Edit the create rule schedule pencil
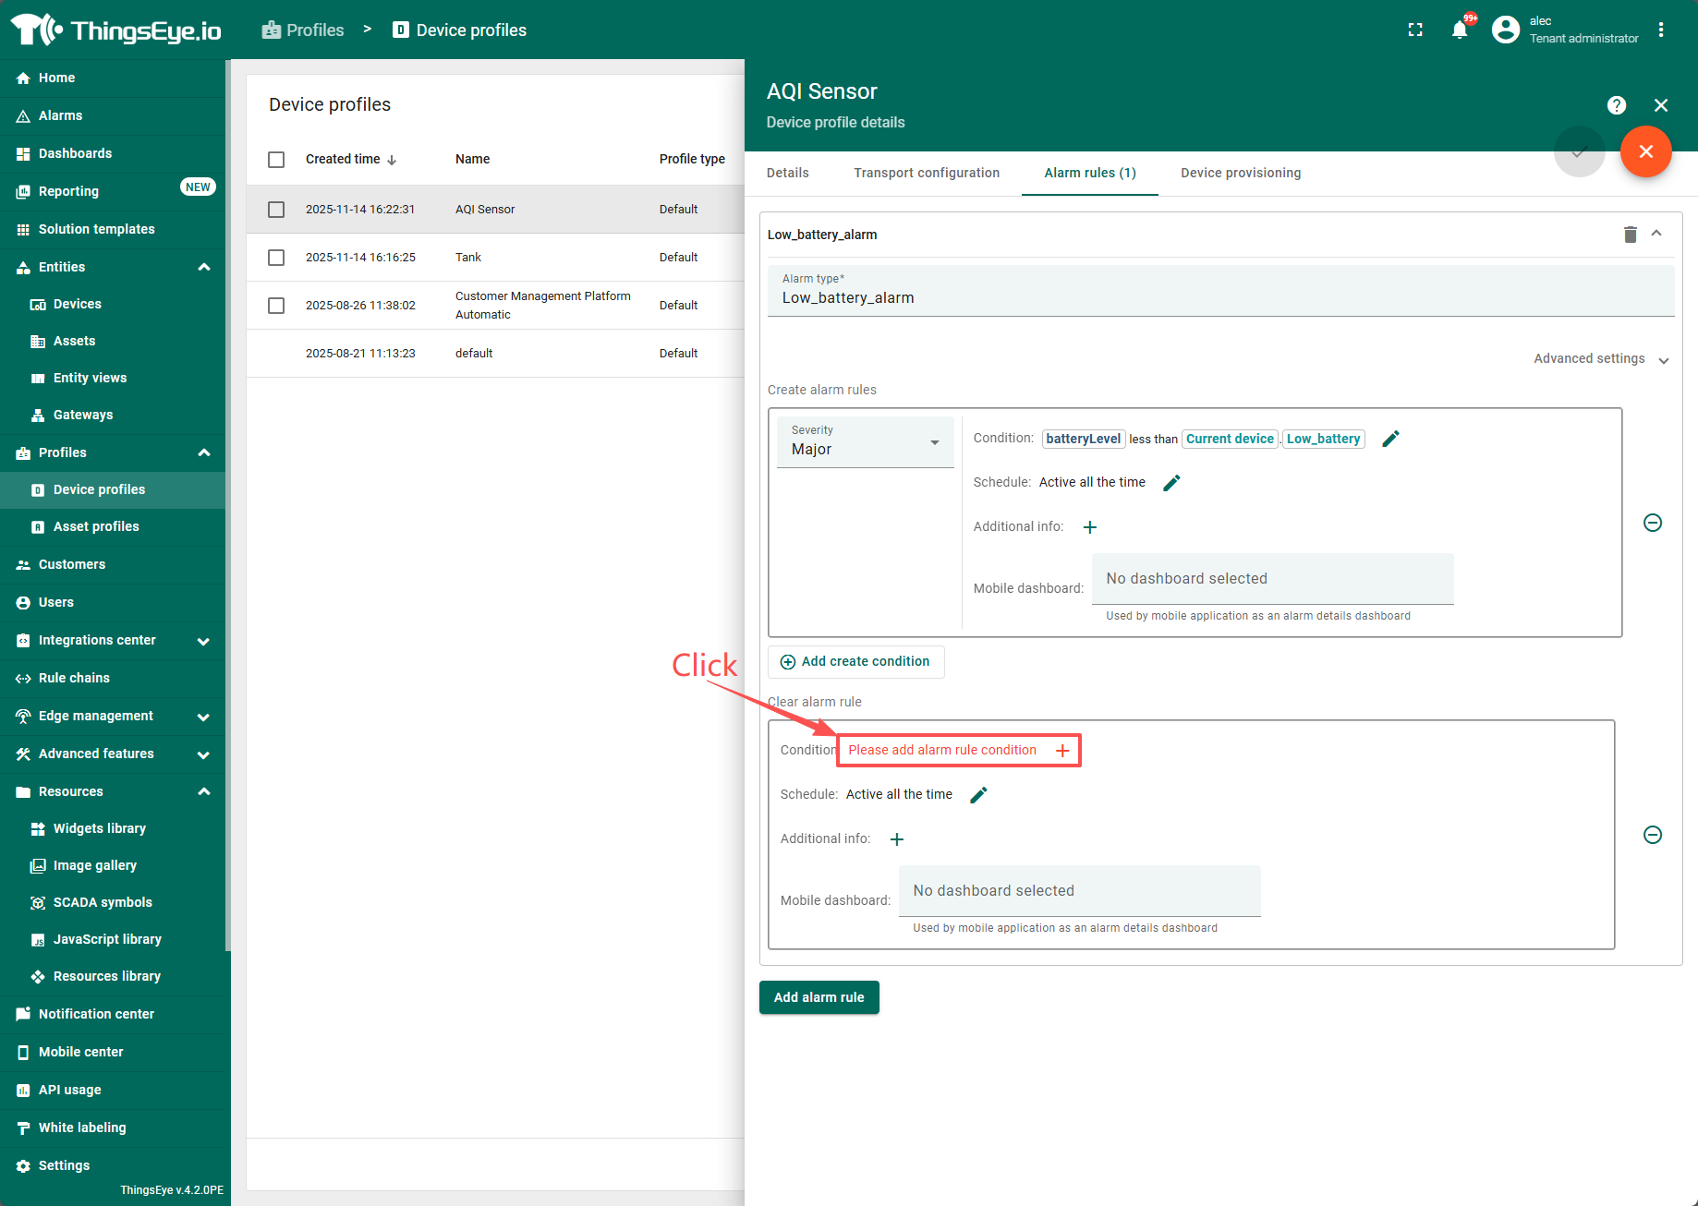1698x1206 pixels. [x=1171, y=483]
